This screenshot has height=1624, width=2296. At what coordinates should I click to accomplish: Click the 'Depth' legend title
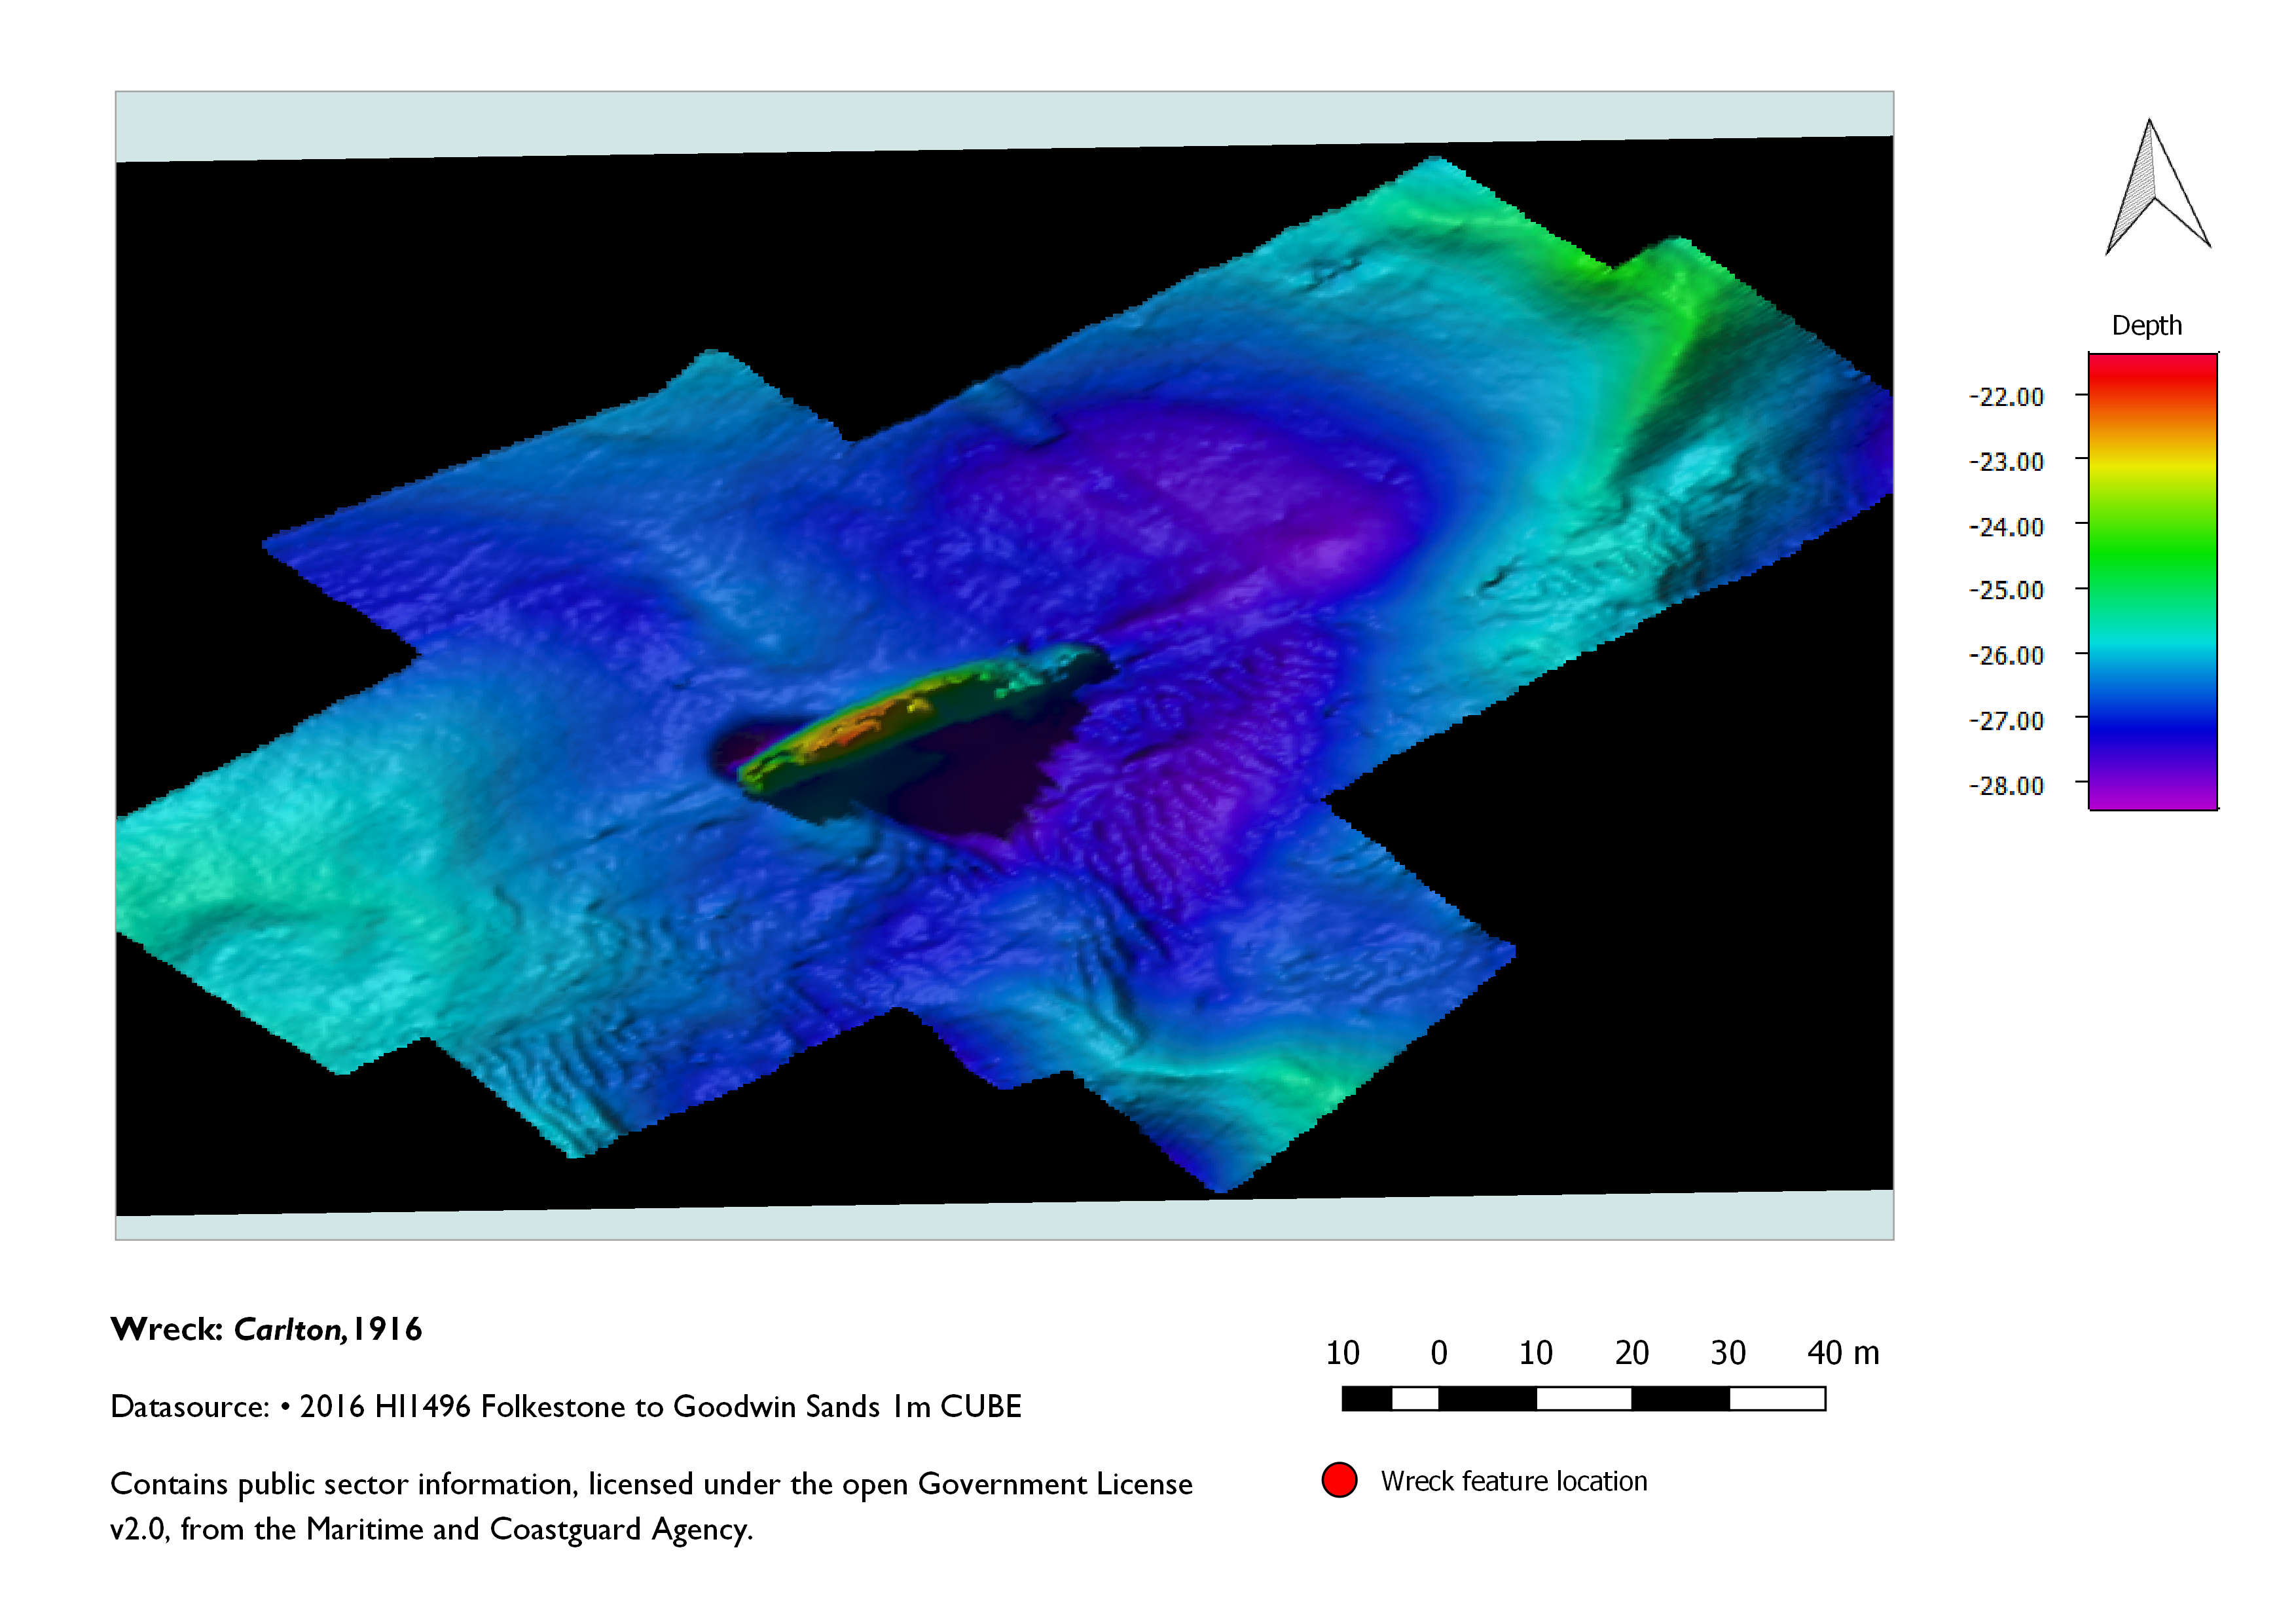[x=2146, y=325]
